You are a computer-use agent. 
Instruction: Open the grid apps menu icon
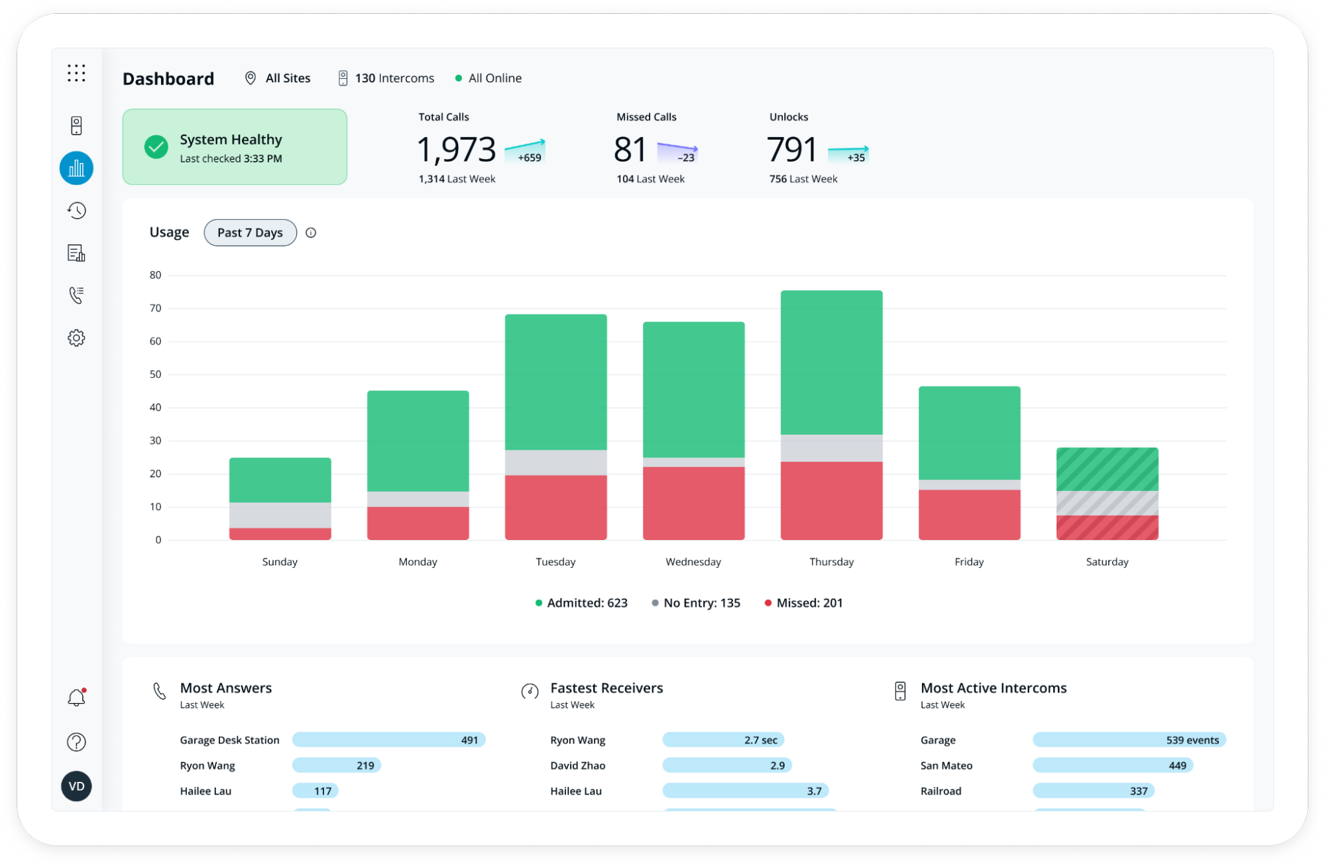click(76, 74)
